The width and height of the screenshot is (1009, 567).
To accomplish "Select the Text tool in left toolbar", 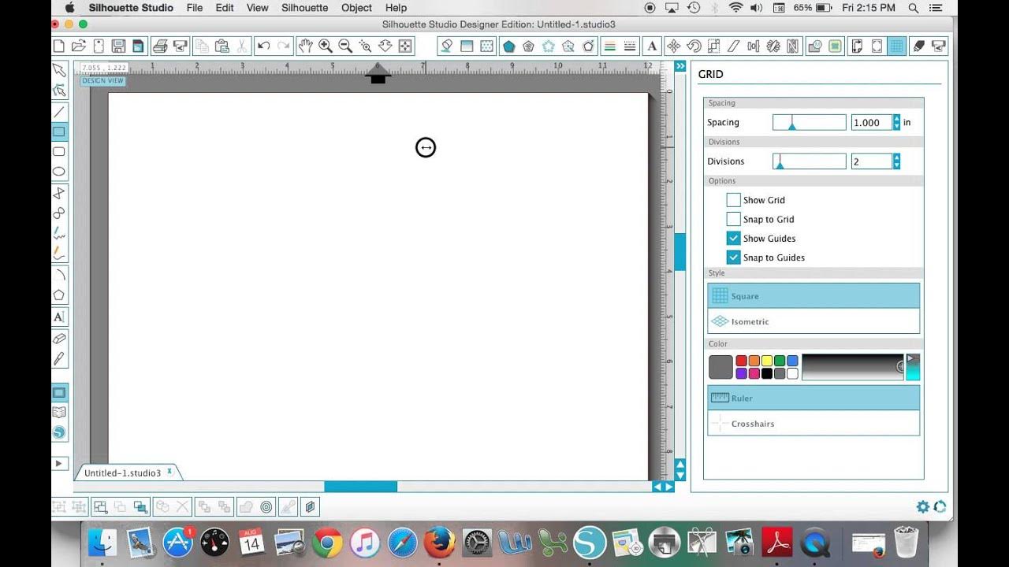I will 59,317.
